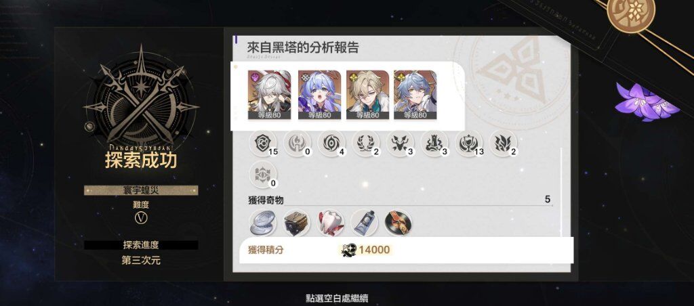This screenshot has height=306, width=694.
Task: Select the Hunt path icon after Abundance
Action: 400,143
